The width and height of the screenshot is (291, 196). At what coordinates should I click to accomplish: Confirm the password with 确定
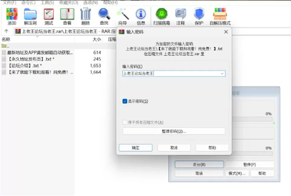coord(135,148)
